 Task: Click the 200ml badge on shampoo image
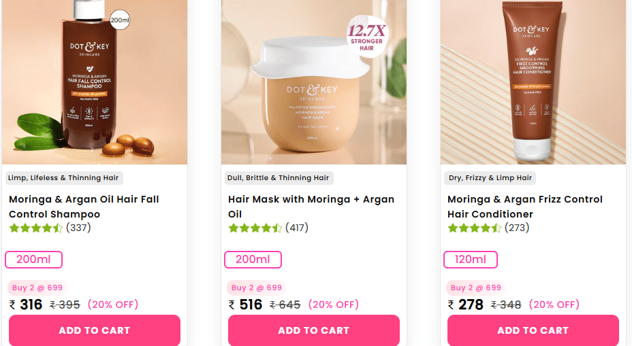pyautogui.click(x=120, y=20)
